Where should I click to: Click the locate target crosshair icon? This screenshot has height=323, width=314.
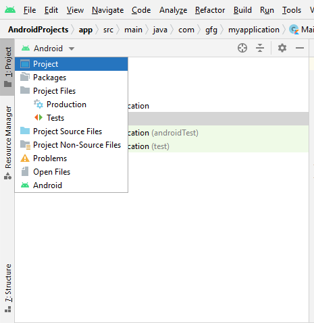pyautogui.click(x=242, y=48)
